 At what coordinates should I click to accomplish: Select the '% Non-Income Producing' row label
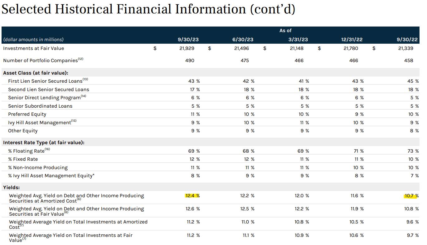[x=38, y=168]
